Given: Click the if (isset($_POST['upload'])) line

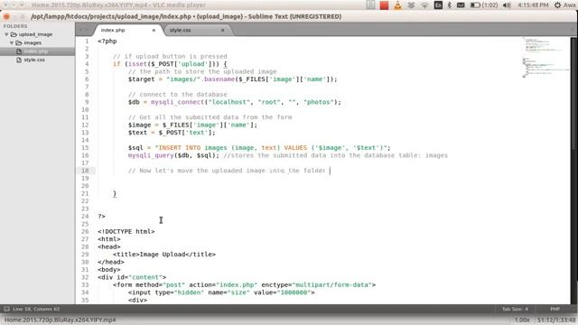Looking at the screenshot, I should click(x=170, y=64).
